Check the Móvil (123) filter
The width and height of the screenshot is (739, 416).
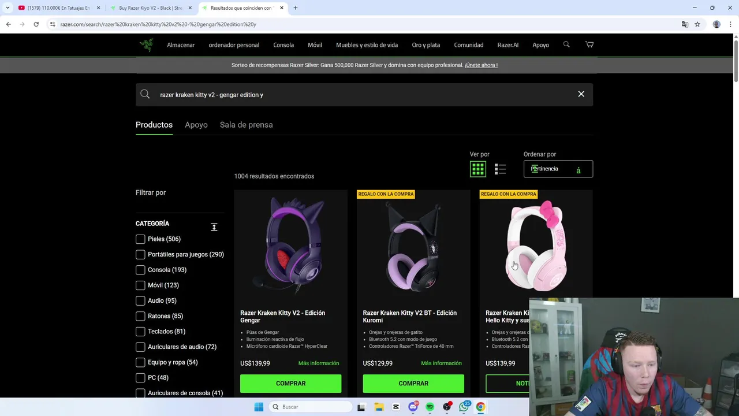pos(140,285)
